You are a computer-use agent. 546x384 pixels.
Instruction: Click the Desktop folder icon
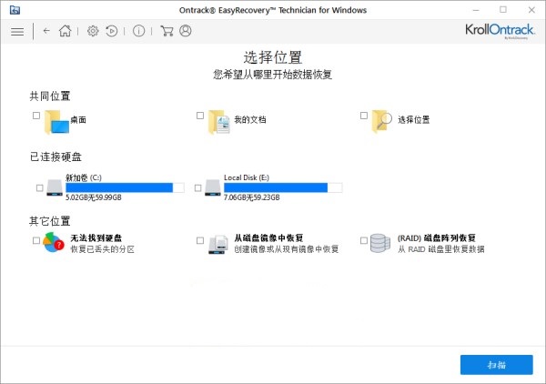pos(56,122)
